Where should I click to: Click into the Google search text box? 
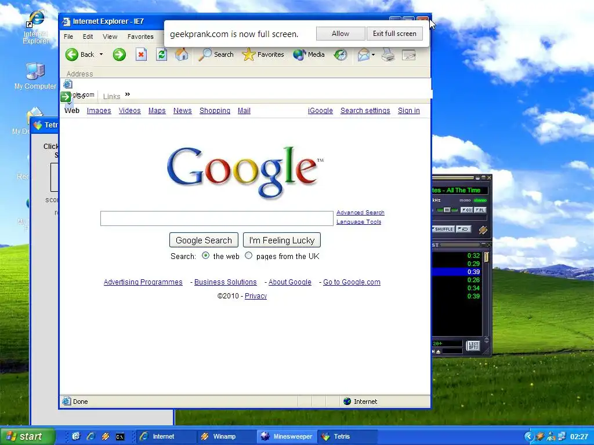coord(217,218)
